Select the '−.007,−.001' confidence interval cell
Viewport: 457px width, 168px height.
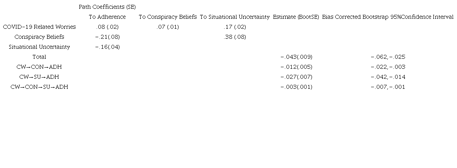tap(387, 87)
